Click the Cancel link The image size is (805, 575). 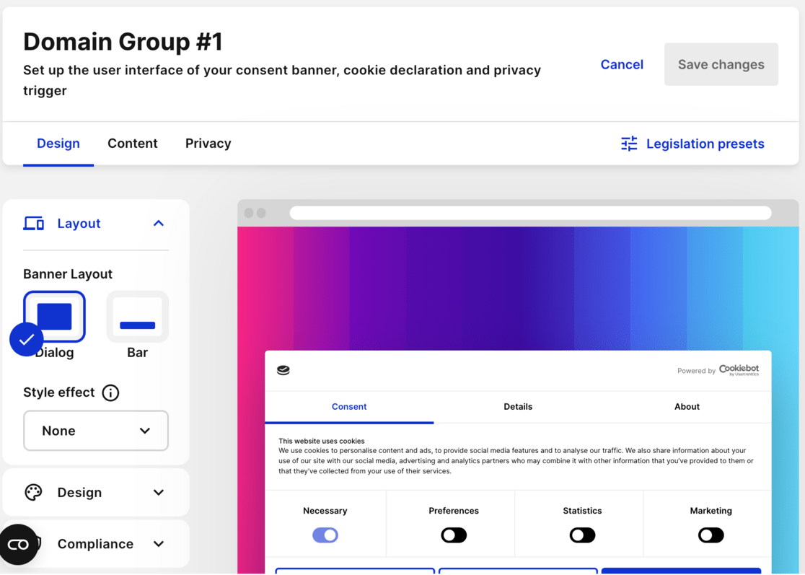pyautogui.click(x=622, y=64)
